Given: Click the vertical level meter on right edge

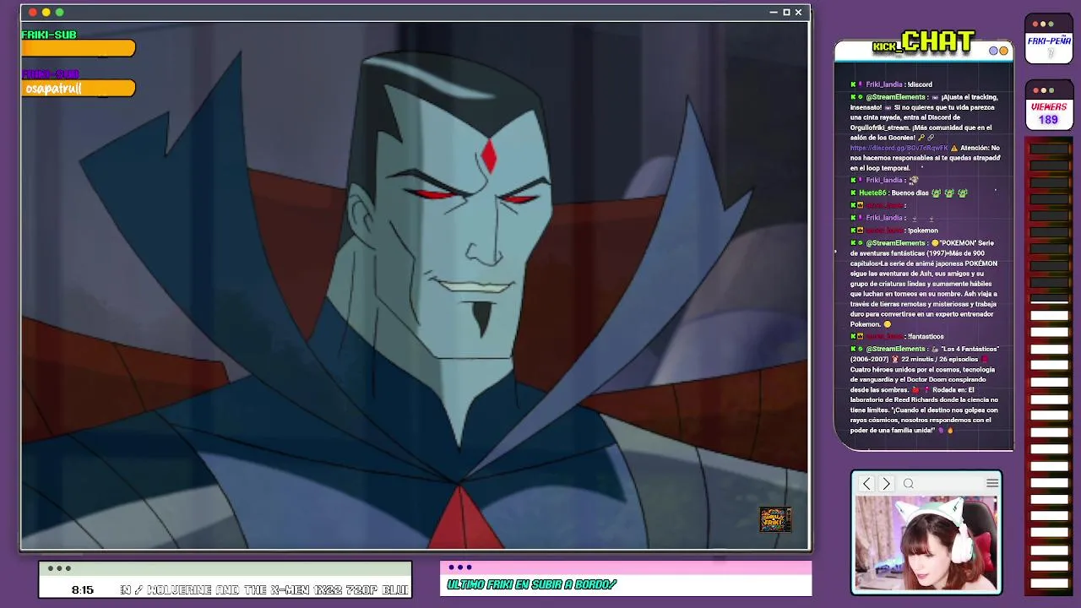Looking at the screenshot, I should point(1049,367).
